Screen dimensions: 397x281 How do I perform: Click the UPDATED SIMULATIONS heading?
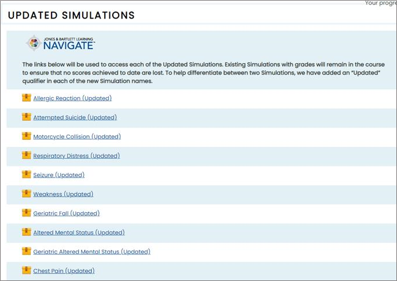coord(71,15)
